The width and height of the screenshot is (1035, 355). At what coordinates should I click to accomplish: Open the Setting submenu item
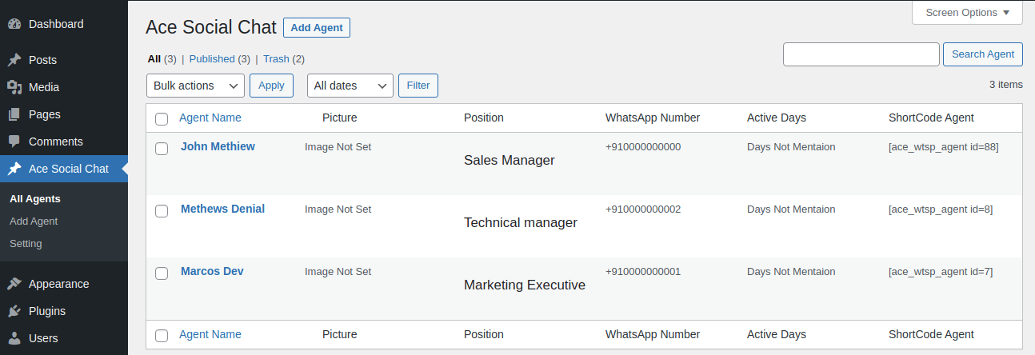[26, 243]
